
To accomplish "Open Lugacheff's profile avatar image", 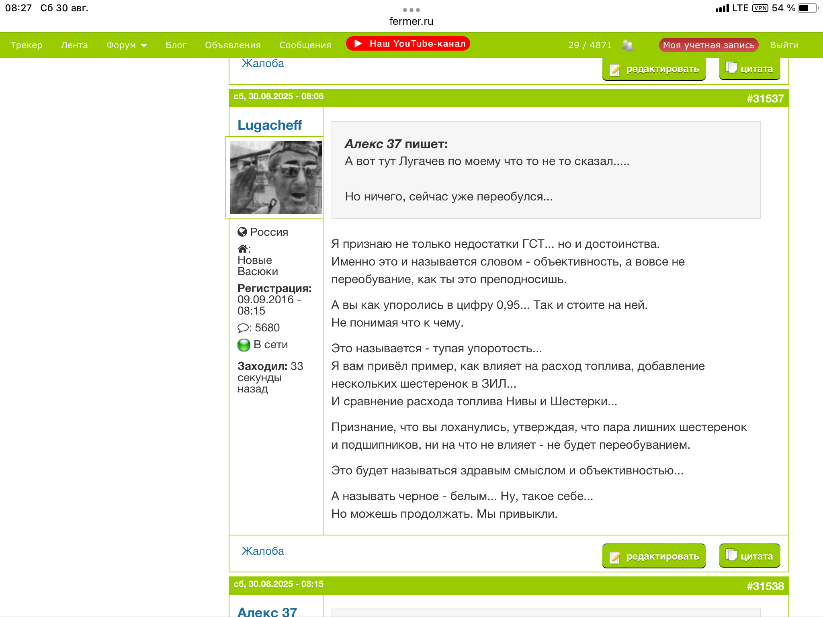I will (276, 177).
